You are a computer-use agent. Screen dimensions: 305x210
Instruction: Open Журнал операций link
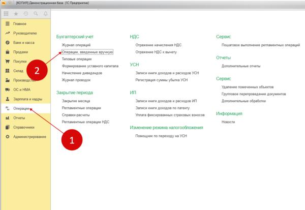pyautogui.click(x=76, y=45)
